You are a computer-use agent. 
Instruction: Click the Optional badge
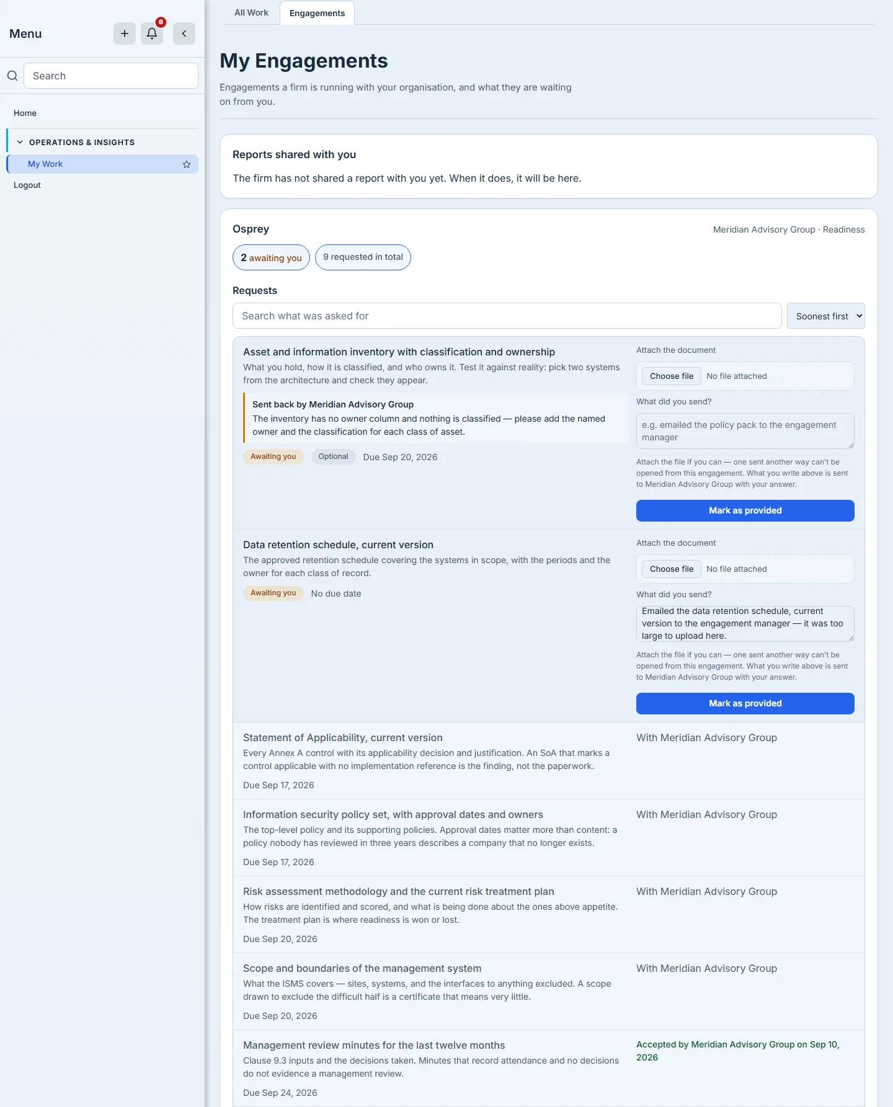pyautogui.click(x=333, y=456)
